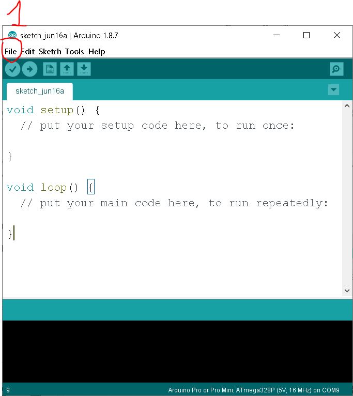353x396 pixels.
Task: Click the Upload arrow button
Action: coord(29,69)
